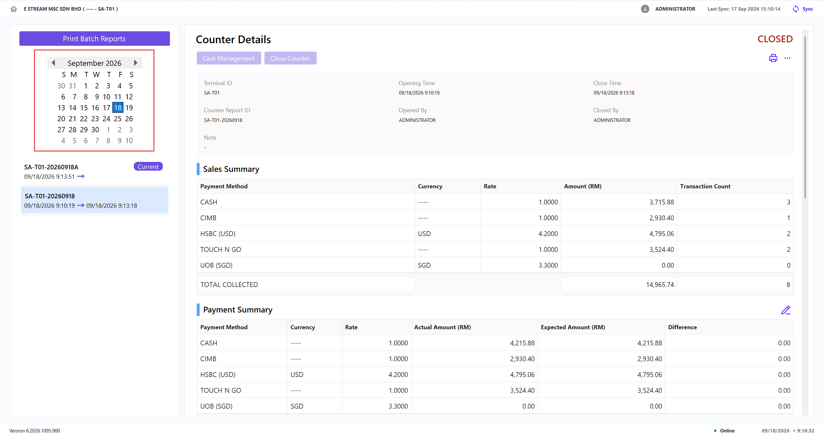824x436 pixels.
Task: Select UOB (SGD) row in Payment Summary
Action: coord(495,406)
